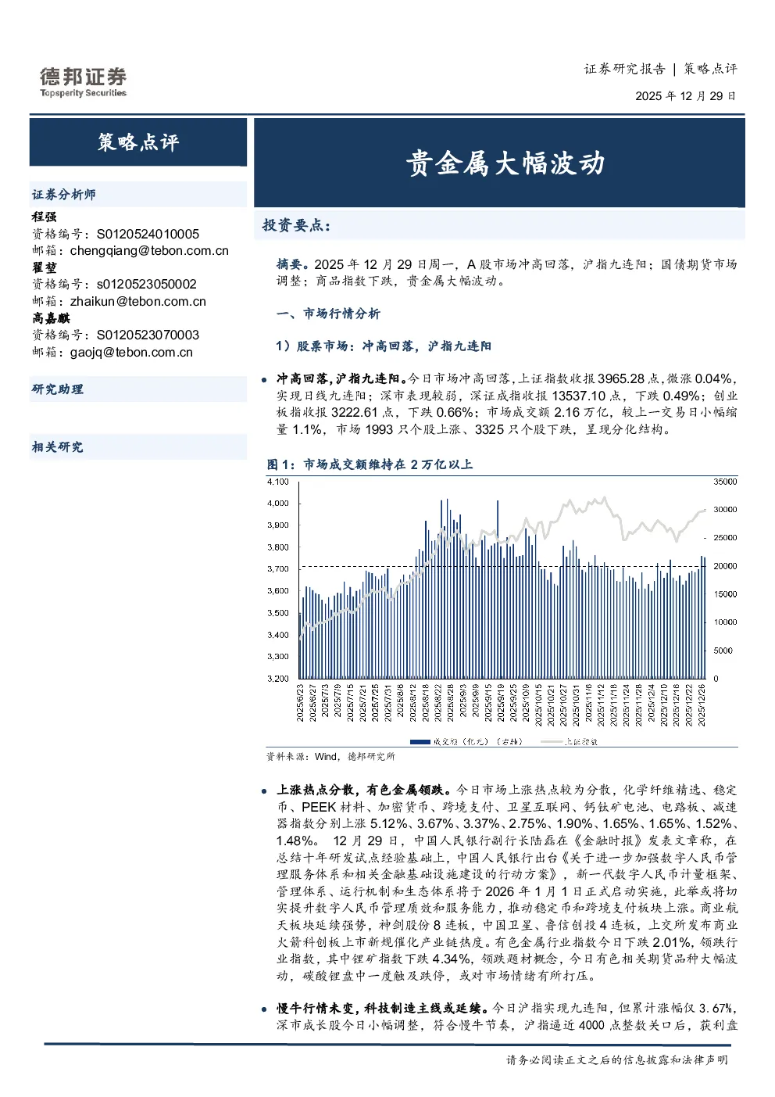Open email chengqiang@tebon.com.cn
The height and width of the screenshot is (1097, 775).
149,251
